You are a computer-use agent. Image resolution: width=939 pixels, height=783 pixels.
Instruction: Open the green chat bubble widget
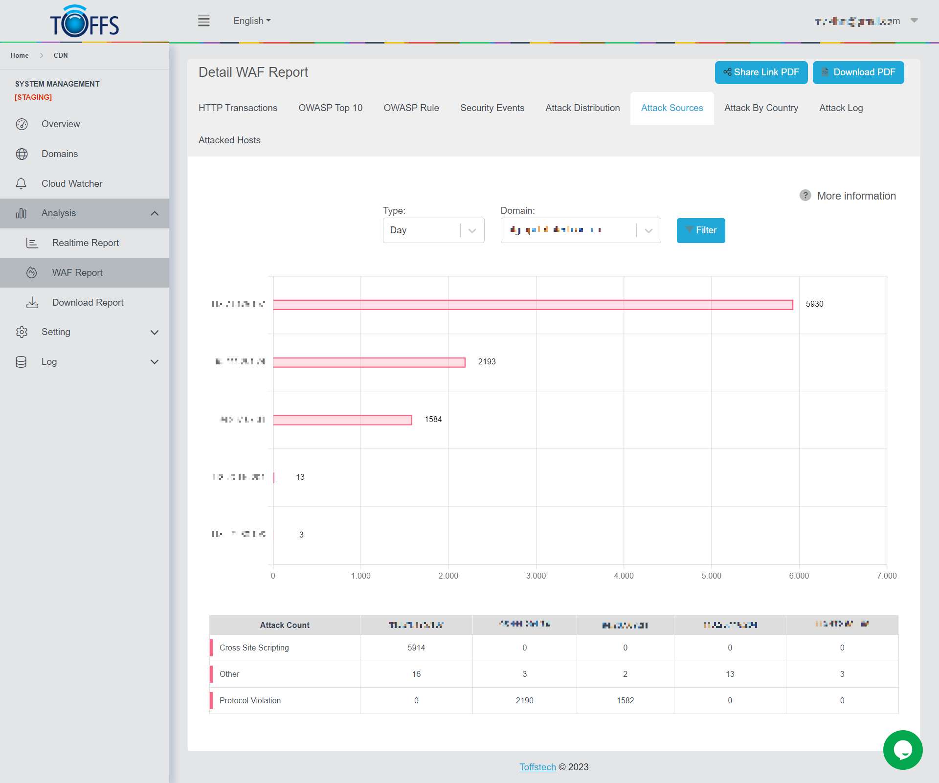click(x=902, y=750)
